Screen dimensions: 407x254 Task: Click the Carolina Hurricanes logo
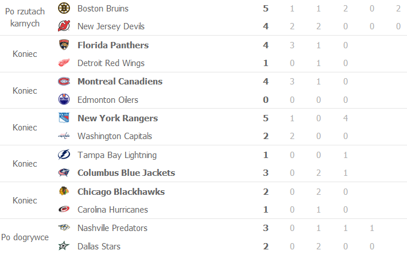pos(64,210)
